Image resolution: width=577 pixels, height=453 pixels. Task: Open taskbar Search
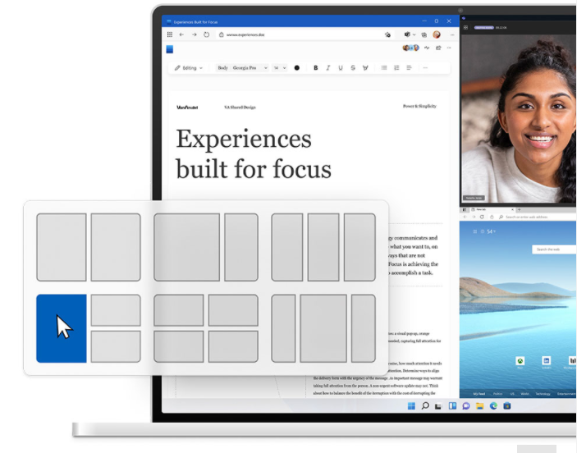pos(425,406)
